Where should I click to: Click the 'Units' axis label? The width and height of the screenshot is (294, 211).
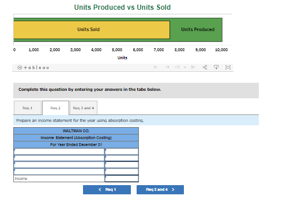(122, 57)
